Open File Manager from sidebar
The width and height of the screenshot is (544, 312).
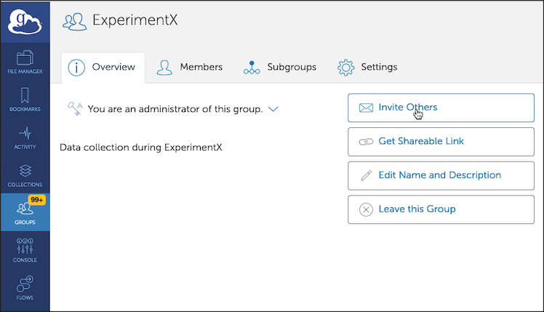tap(25, 62)
